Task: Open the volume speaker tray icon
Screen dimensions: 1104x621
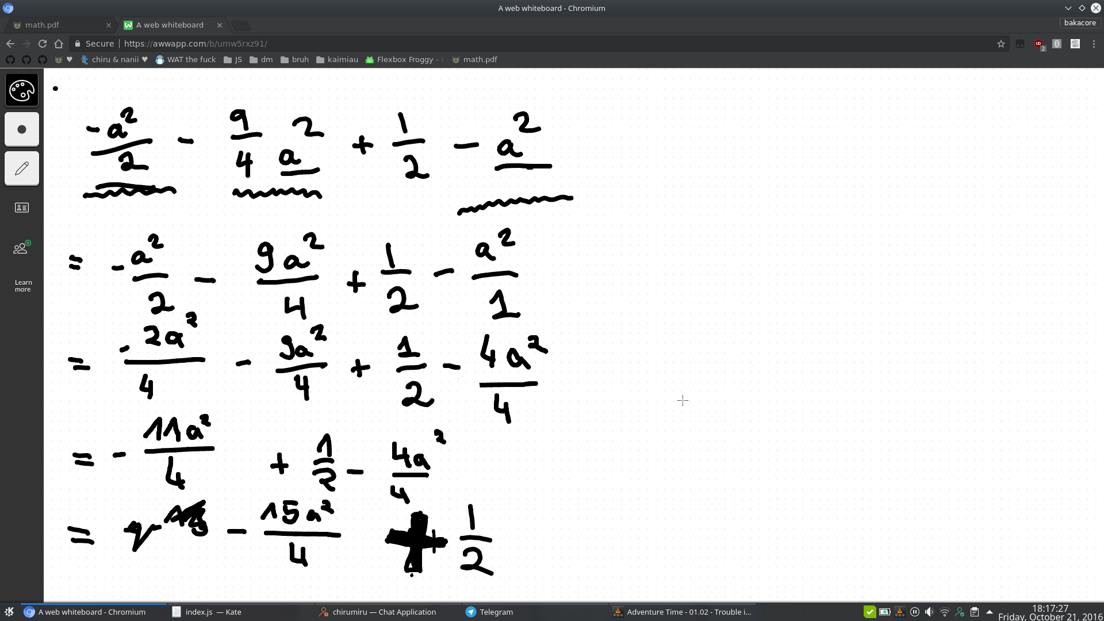Action: click(930, 612)
